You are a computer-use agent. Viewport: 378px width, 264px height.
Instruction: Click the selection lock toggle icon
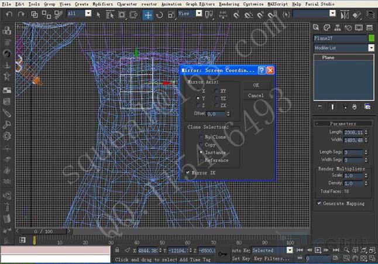point(117,250)
